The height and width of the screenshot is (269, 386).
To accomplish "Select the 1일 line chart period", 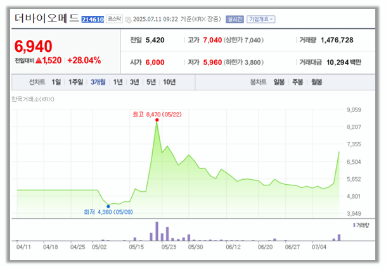I will pyautogui.click(x=56, y=82).
